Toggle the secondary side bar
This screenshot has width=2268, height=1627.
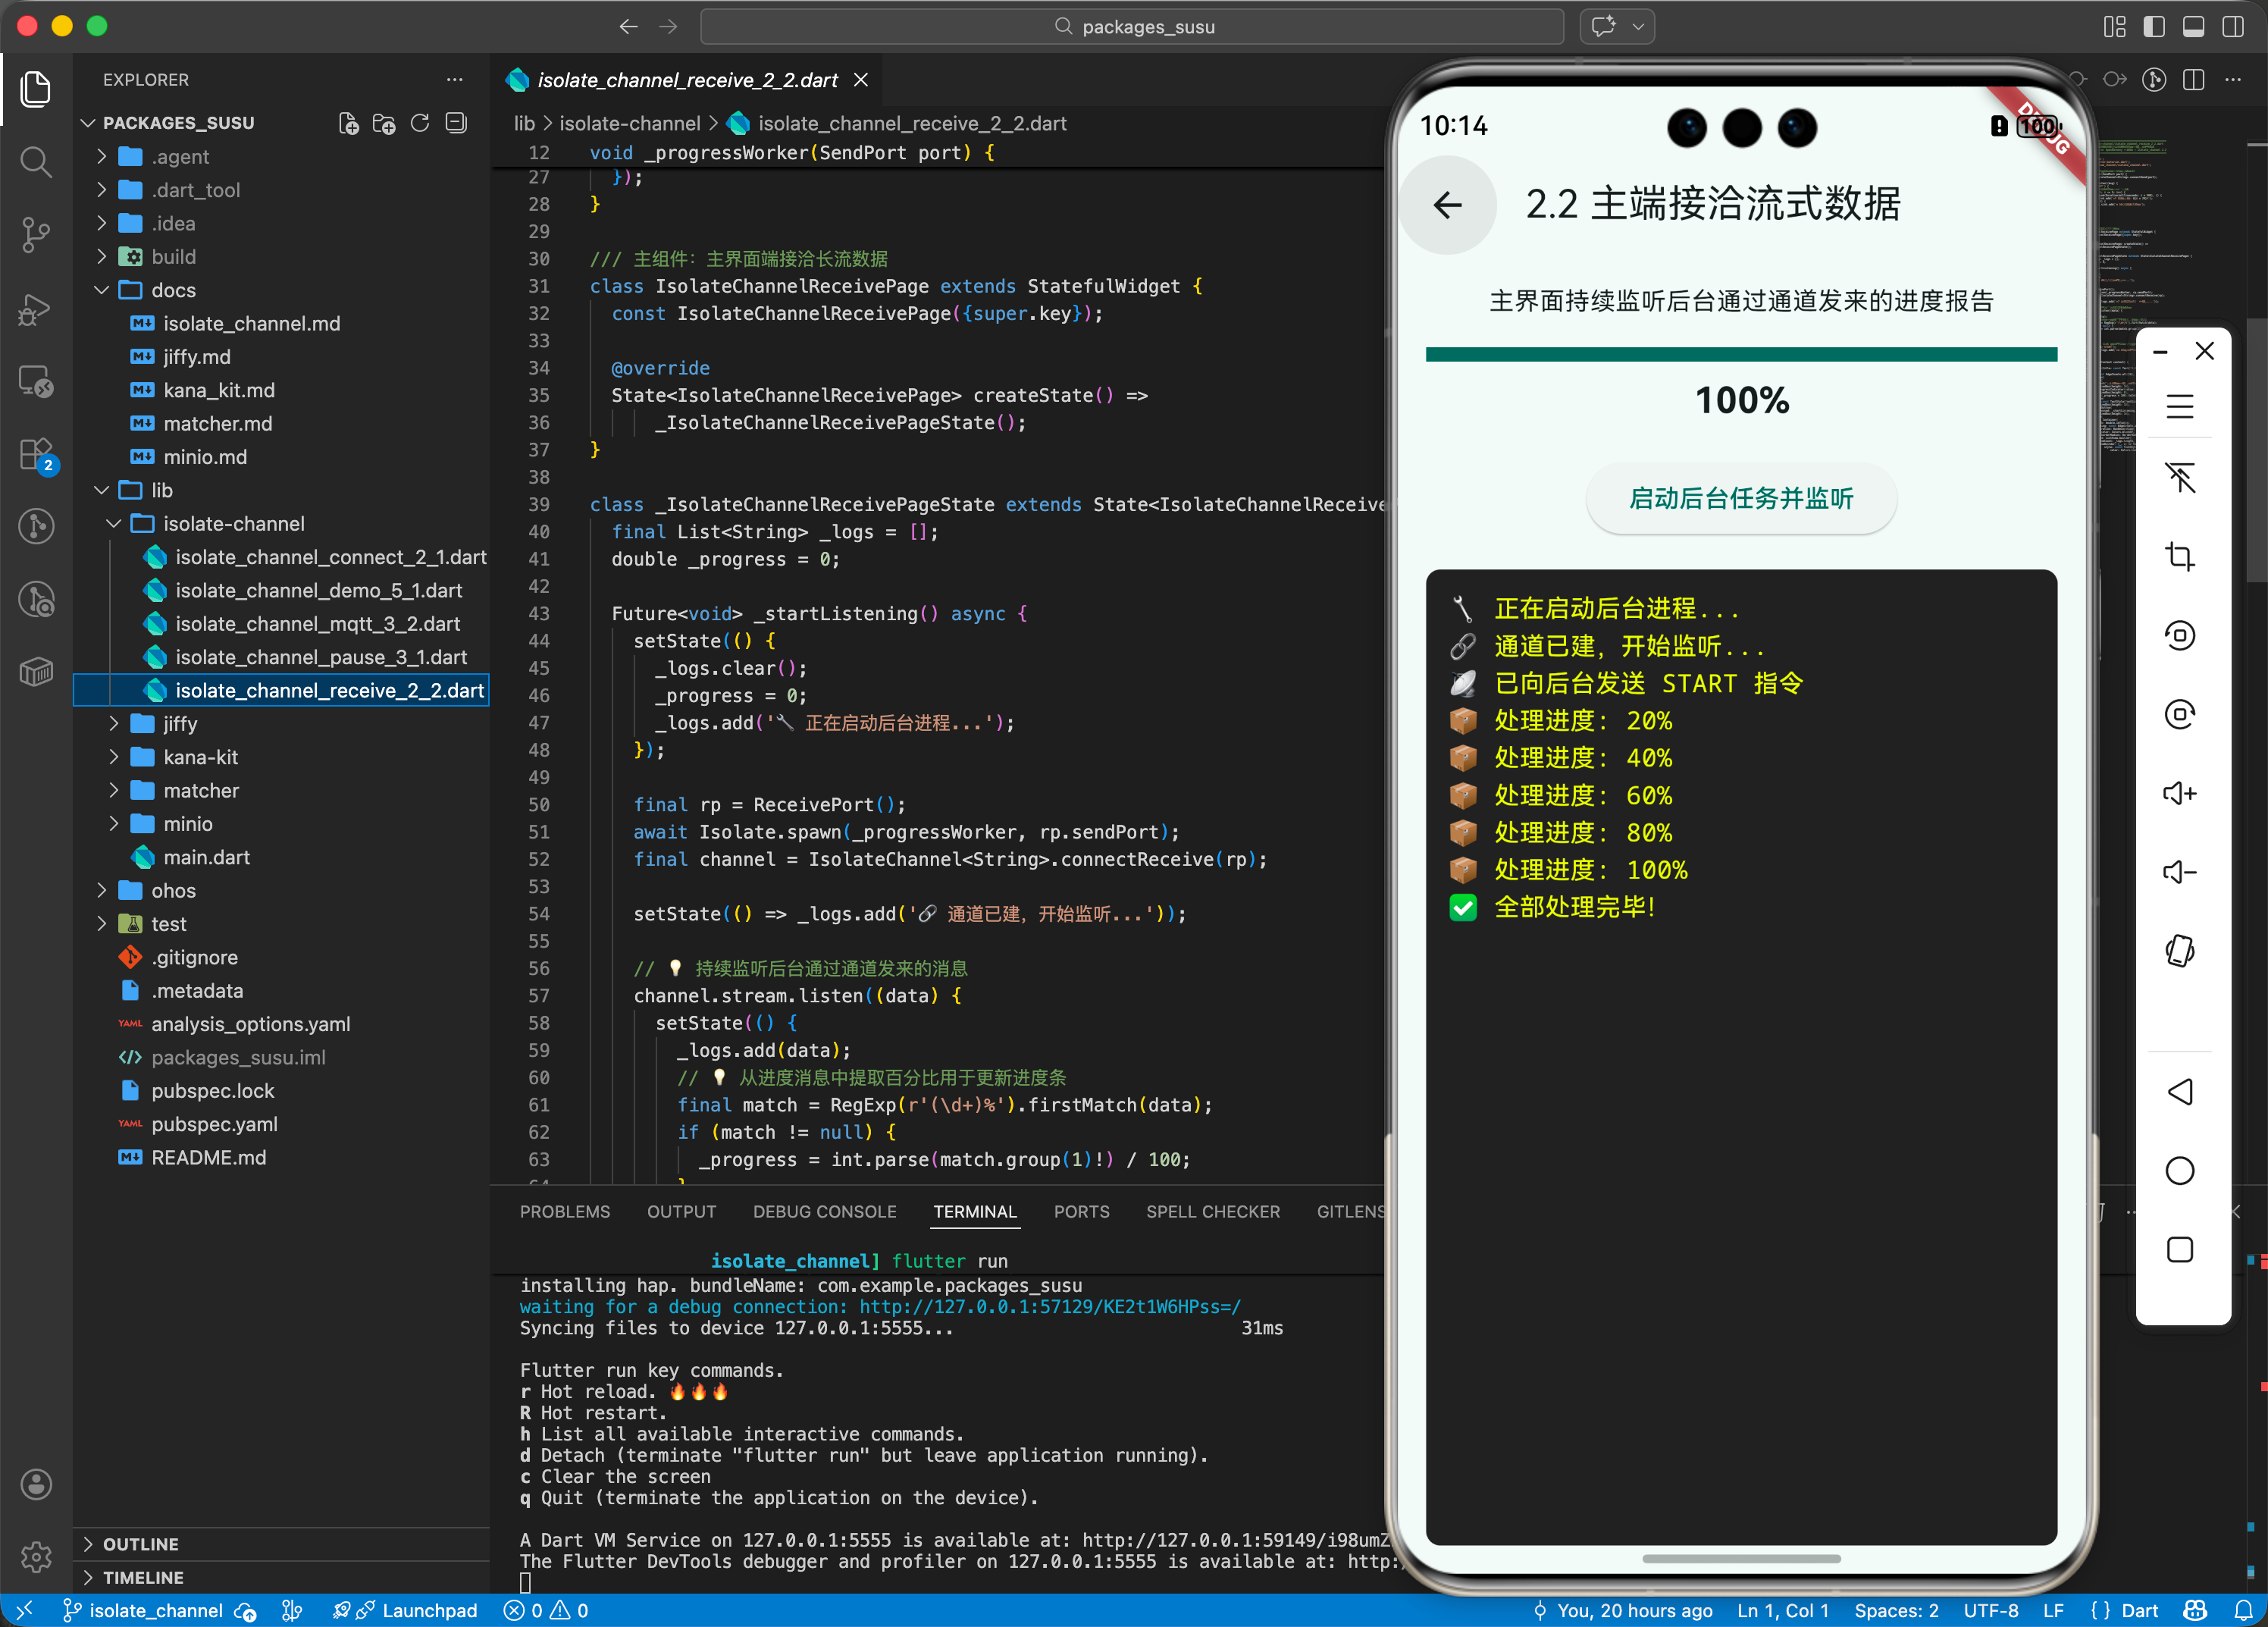(2232, 27)
